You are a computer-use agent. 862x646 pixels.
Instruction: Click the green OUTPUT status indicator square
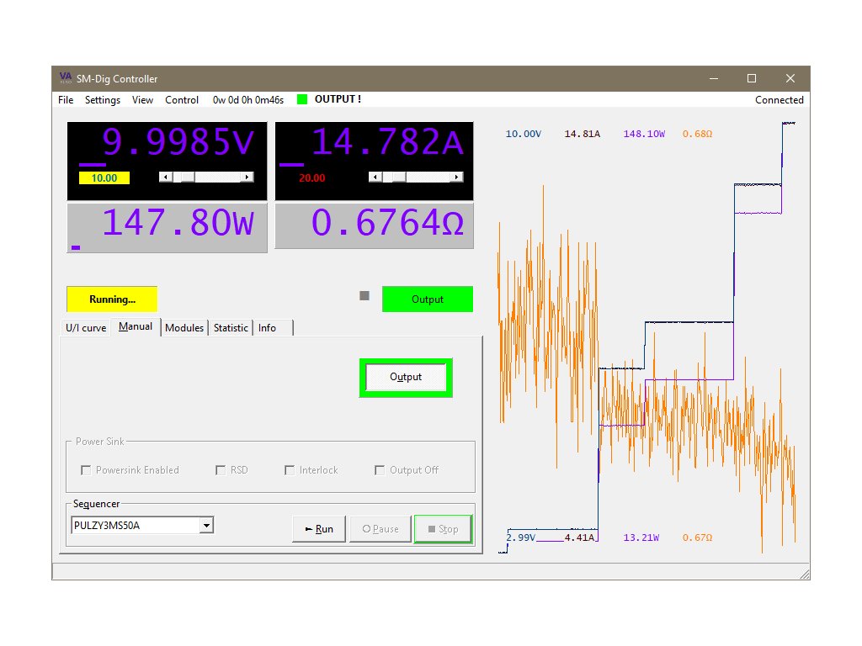click(302, 99)
